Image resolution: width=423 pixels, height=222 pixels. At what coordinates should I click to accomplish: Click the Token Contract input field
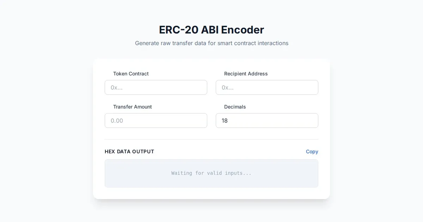coord(156,87)
